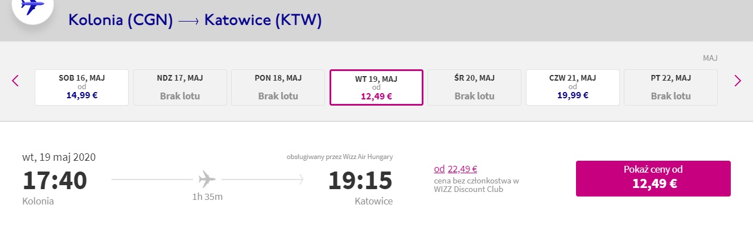Click the 19,99 € price on Thursday
This screenshot has height=234, width=753.
click(x=573, y=95)
